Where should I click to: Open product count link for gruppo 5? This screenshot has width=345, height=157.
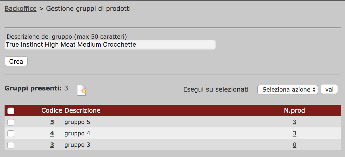(294, 122)
